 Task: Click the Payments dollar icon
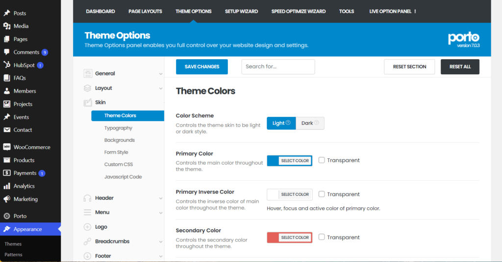(7, 173)
